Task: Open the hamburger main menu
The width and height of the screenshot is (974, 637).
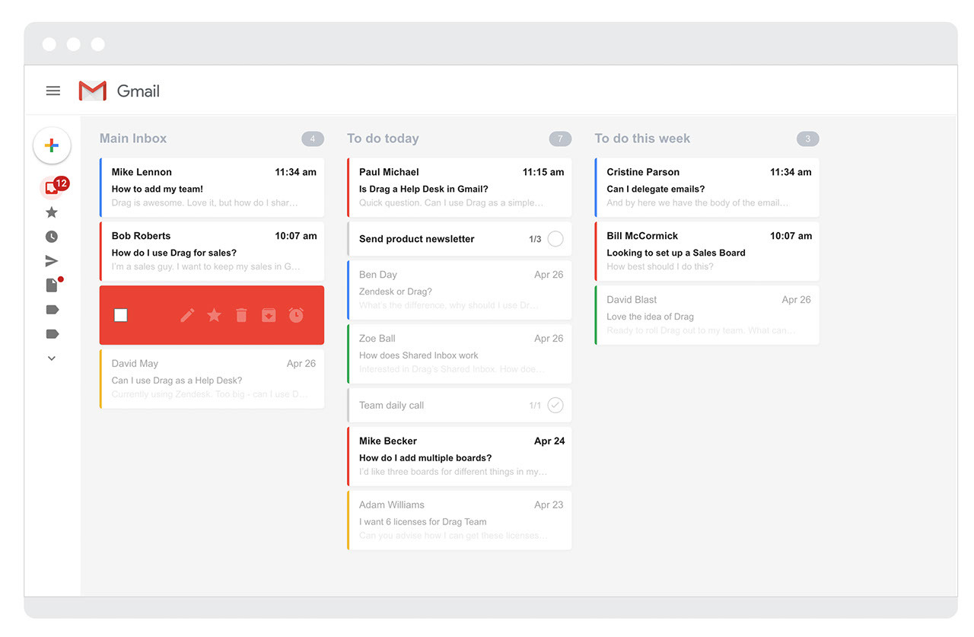Action: pos(53,91)
